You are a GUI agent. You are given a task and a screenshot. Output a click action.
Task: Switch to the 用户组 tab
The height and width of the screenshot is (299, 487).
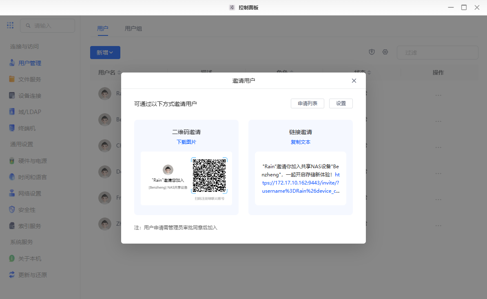tap(133, 29)
